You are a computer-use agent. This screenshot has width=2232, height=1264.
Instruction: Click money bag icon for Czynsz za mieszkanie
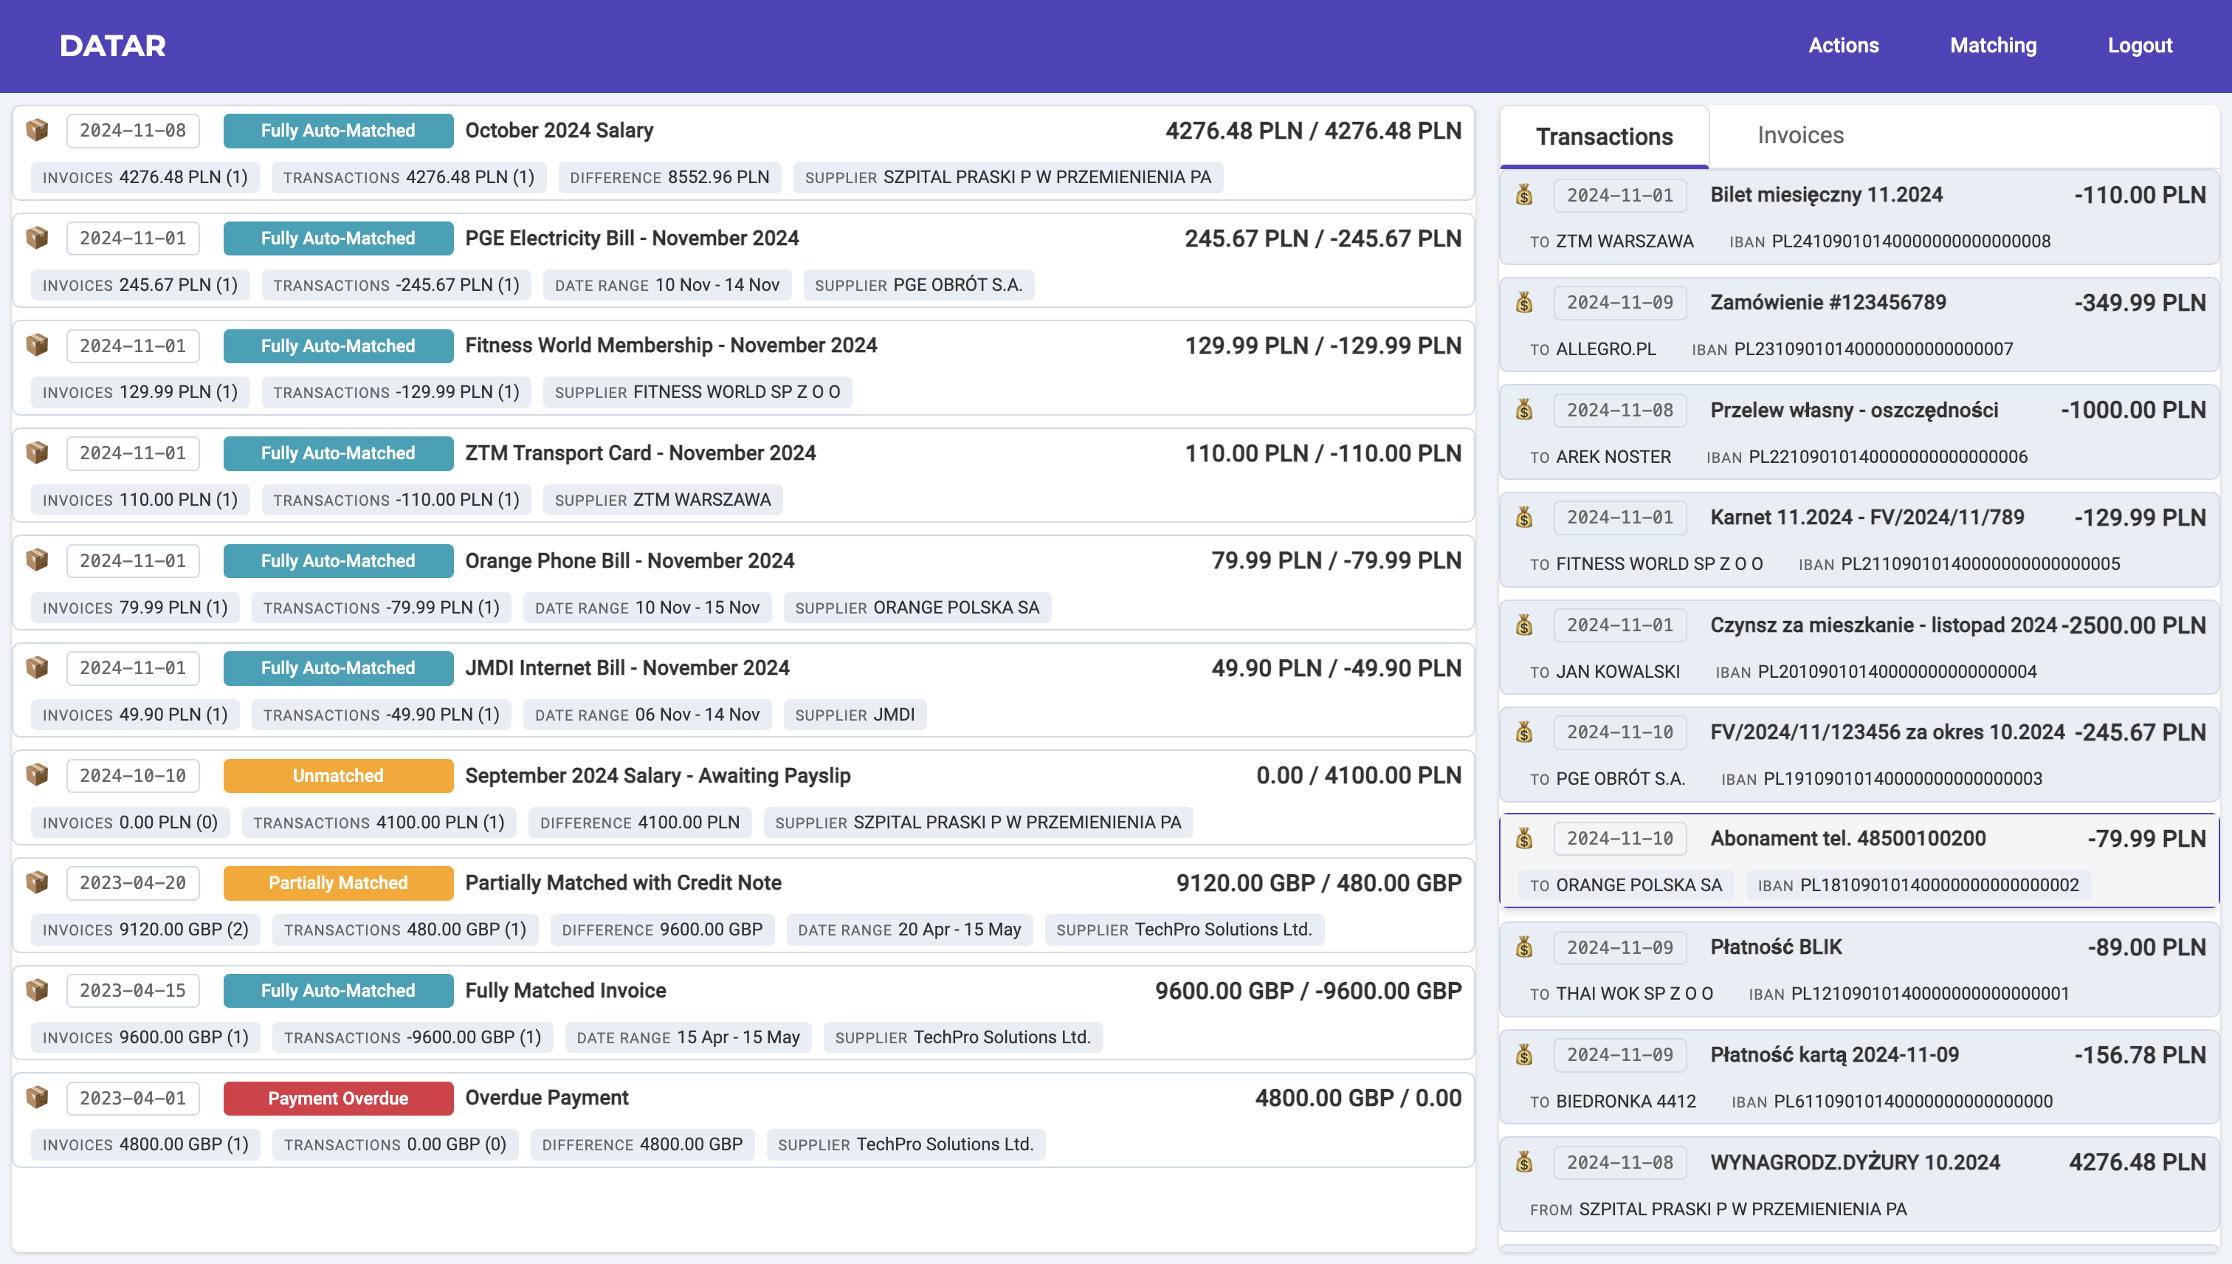pos(1524,625)
